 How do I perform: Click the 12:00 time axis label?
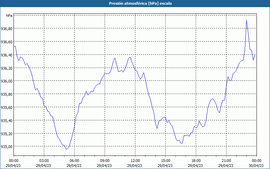tap(135, 161)
